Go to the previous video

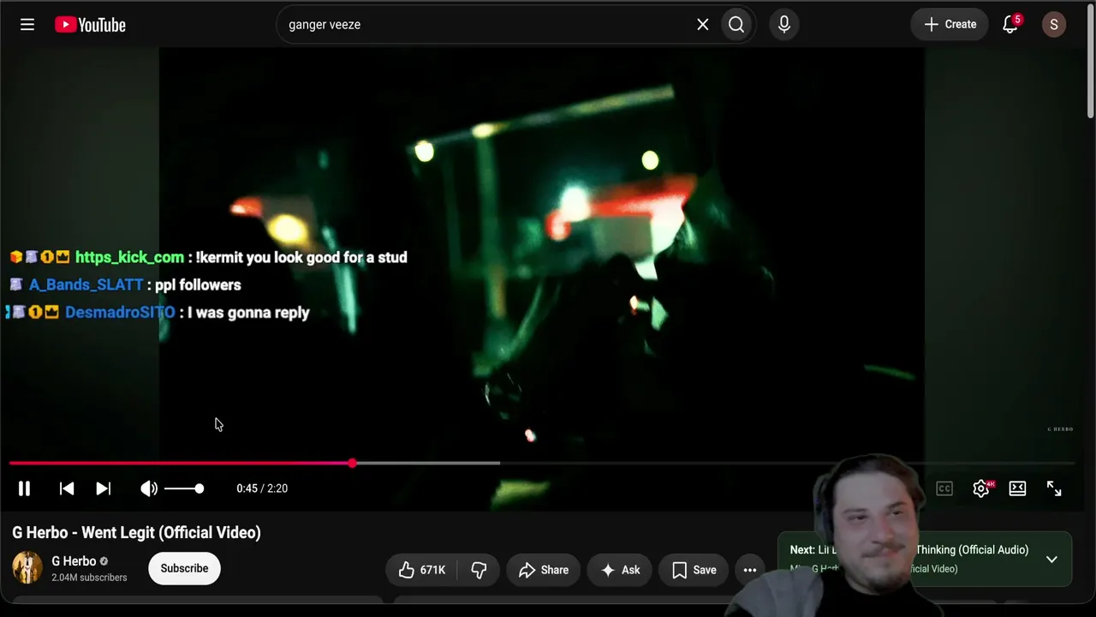(67, 488)
